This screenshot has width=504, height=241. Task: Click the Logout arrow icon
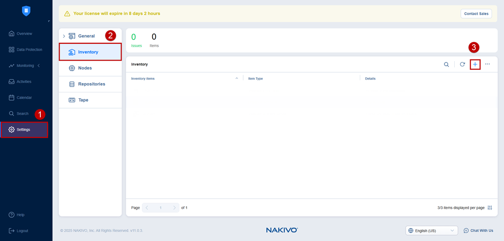tap(12, 231)
